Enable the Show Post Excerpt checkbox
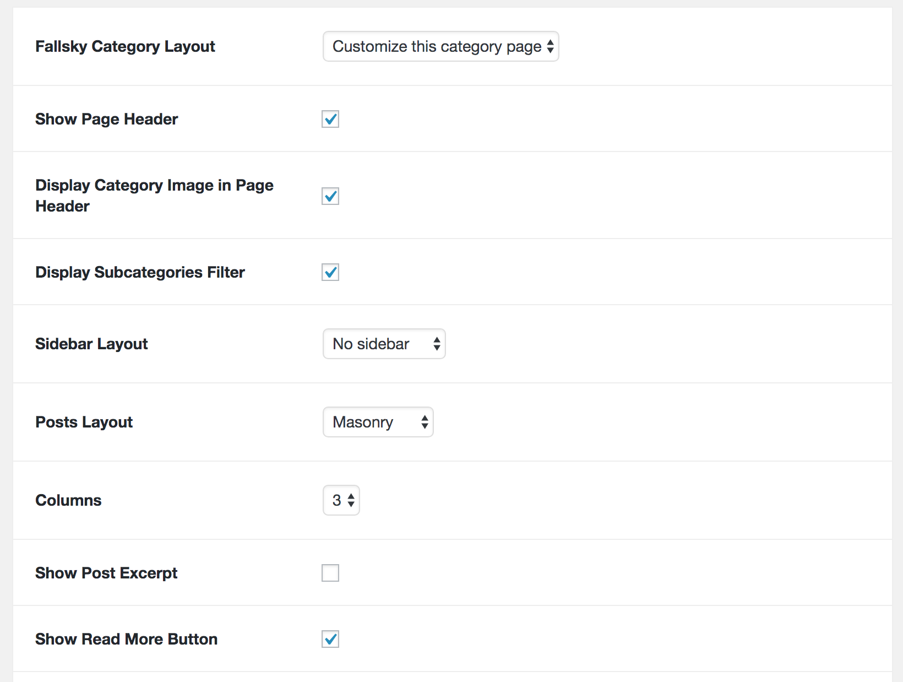Viewport: 903px width, 682px height. pyautogui.click(x=330, y=573)
